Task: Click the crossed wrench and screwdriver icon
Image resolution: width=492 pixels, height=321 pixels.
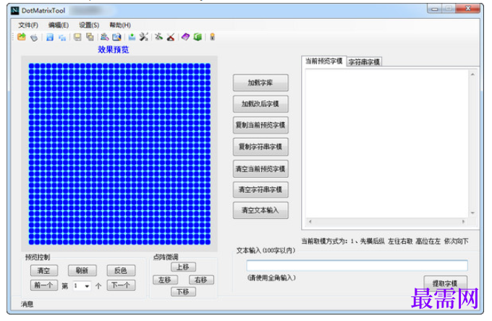Action: pyautogui.click(x=144, y=37)
